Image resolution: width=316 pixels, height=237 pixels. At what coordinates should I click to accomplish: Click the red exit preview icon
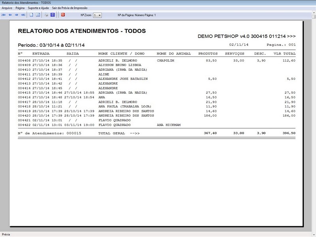pos(62,15)
